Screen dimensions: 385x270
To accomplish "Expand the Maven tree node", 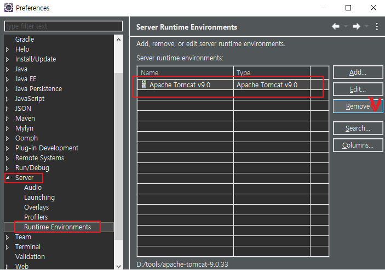I will click(7, 119).
